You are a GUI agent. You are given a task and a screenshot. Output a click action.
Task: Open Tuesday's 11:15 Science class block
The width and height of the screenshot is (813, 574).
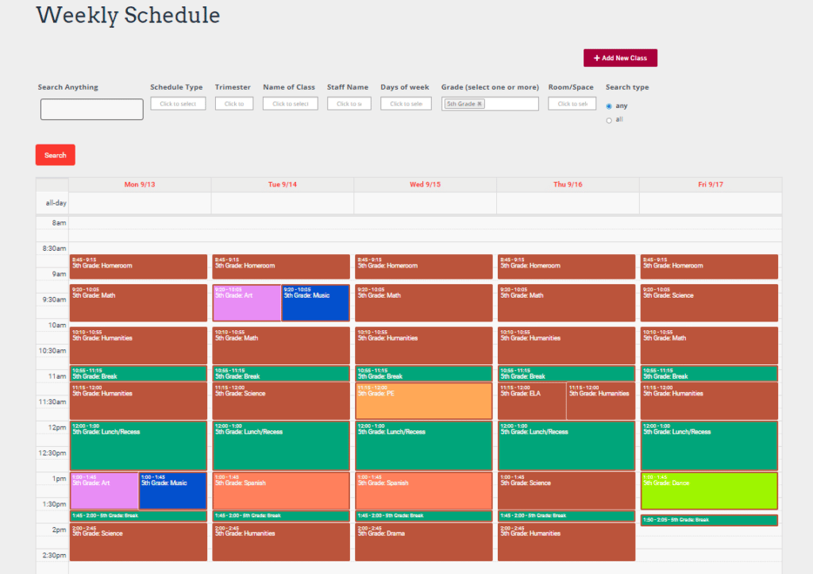pyautogui.click(x=281, y=401)
